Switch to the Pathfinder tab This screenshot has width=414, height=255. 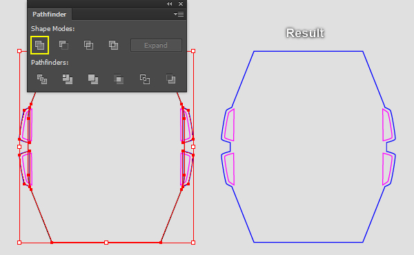[50, 14]
